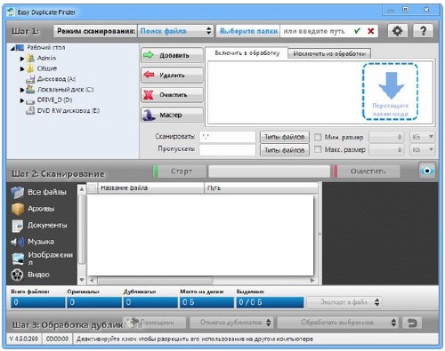Click the drop folders here arrow area
The height and width of the screenshot is (351, 445).
(x=390, y=92)
